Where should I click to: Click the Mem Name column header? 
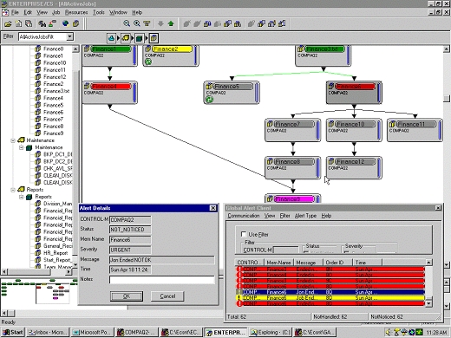[x=278, y=263]
